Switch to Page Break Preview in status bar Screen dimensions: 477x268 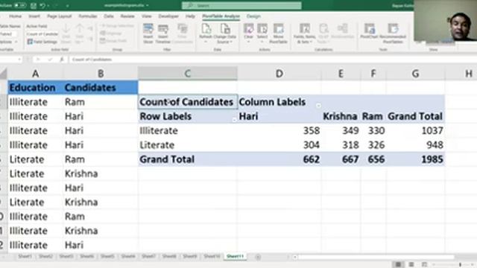point(424,264)
